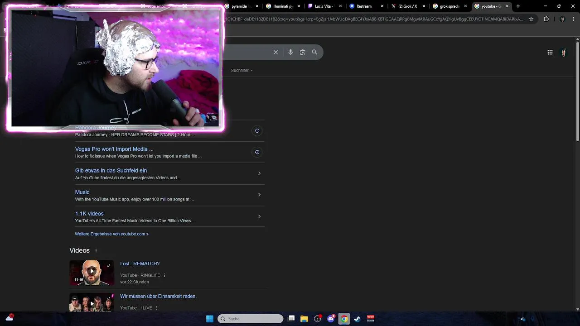Open the Music sitelink
580x326 pixels.
point(82,192)
